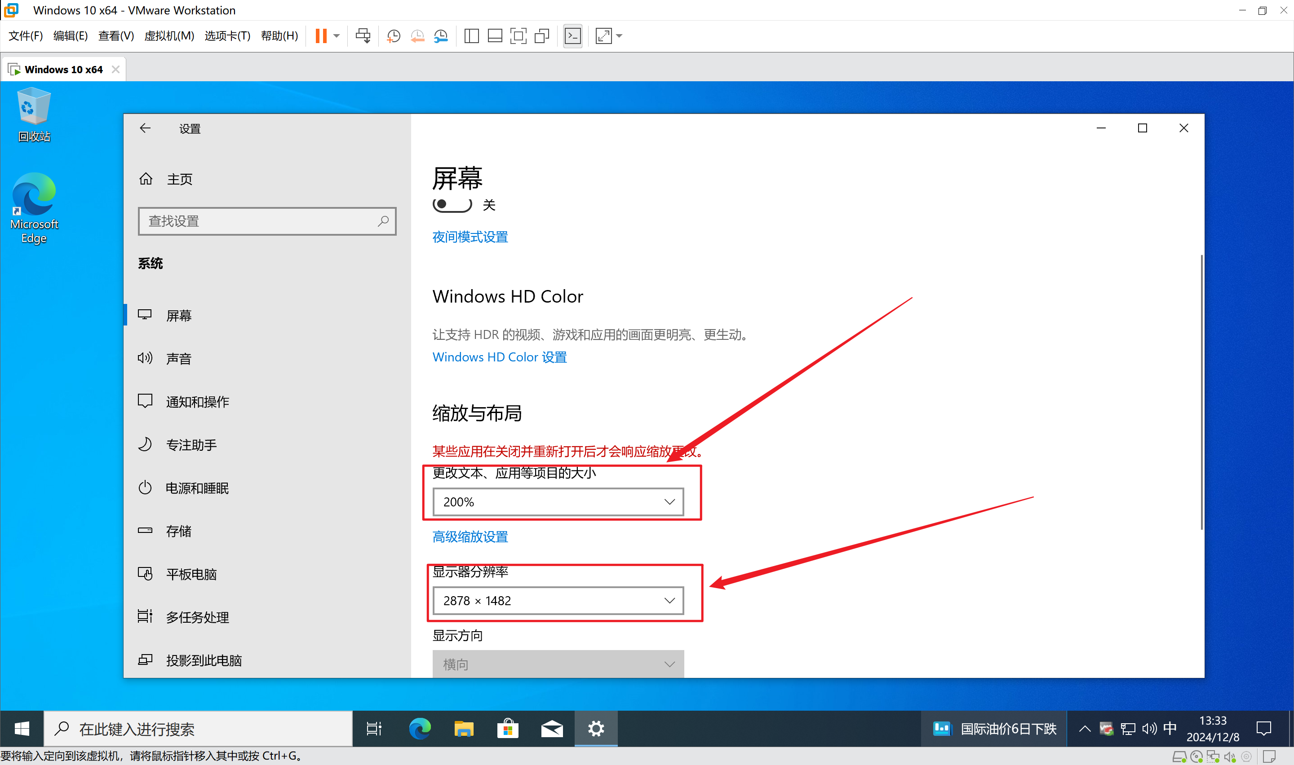The height and width of the screenshot is (765, 1294).
Task: Show the console view icon
Action: click(572, 35)
